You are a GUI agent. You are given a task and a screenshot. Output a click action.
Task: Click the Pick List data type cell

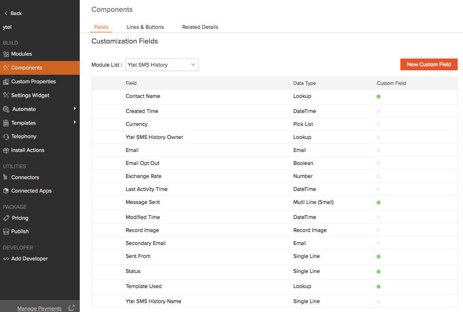[303, 124]
